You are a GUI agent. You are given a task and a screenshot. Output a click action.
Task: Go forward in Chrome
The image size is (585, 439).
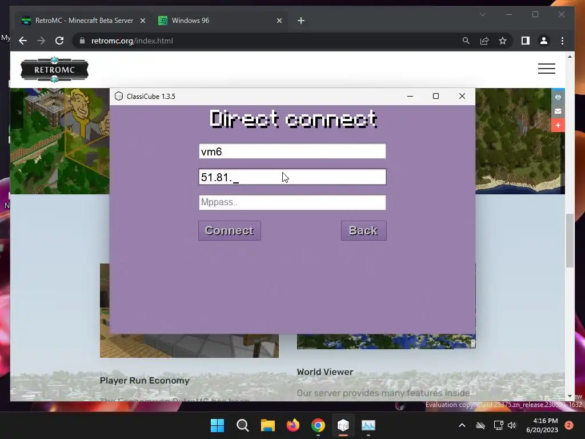pyautogui.click(x=41, y=41)
